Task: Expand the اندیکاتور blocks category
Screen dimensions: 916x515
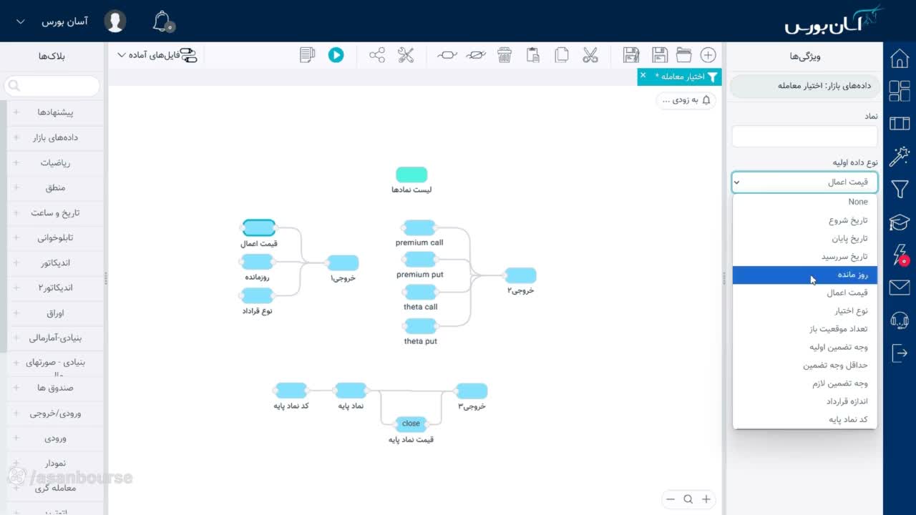Action: [x=55, y=263]
